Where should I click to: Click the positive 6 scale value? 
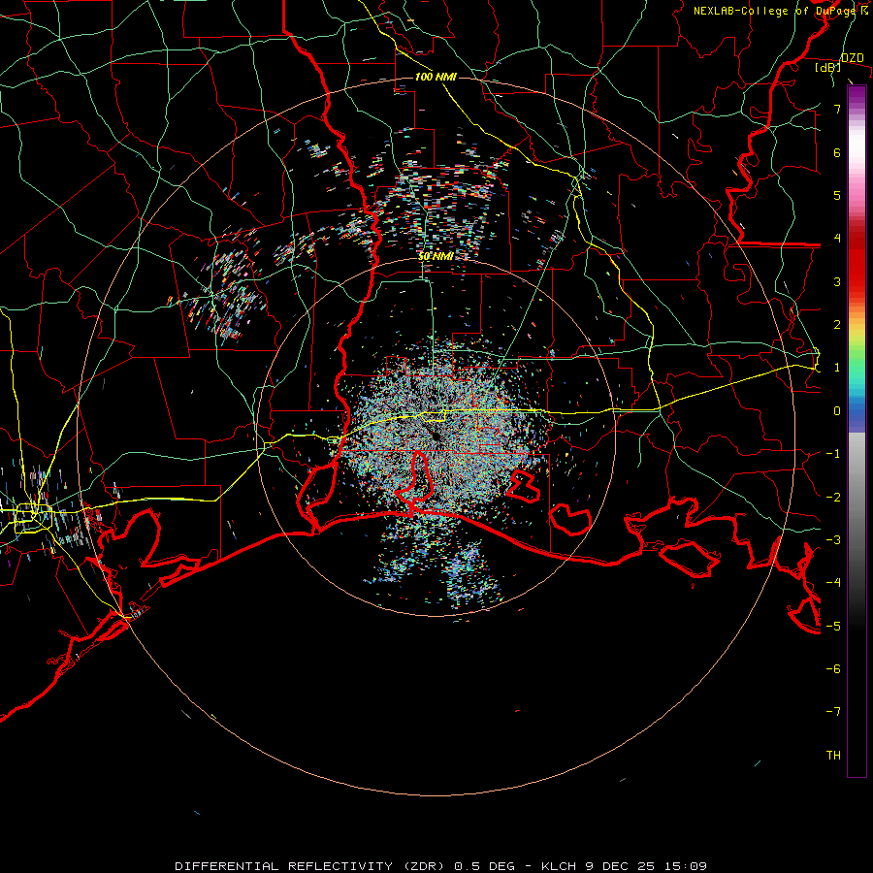837,152
